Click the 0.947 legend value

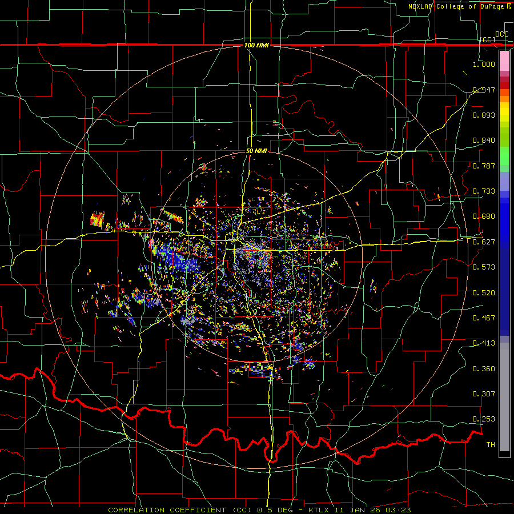click(x=484, y=90)
